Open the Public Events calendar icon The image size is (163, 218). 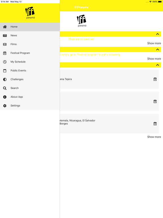5,71
